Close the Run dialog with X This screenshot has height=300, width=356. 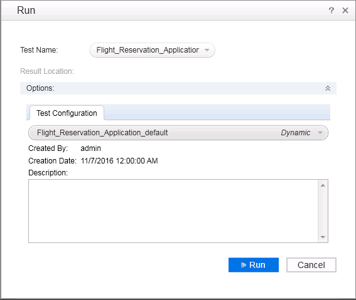(345, 11)
